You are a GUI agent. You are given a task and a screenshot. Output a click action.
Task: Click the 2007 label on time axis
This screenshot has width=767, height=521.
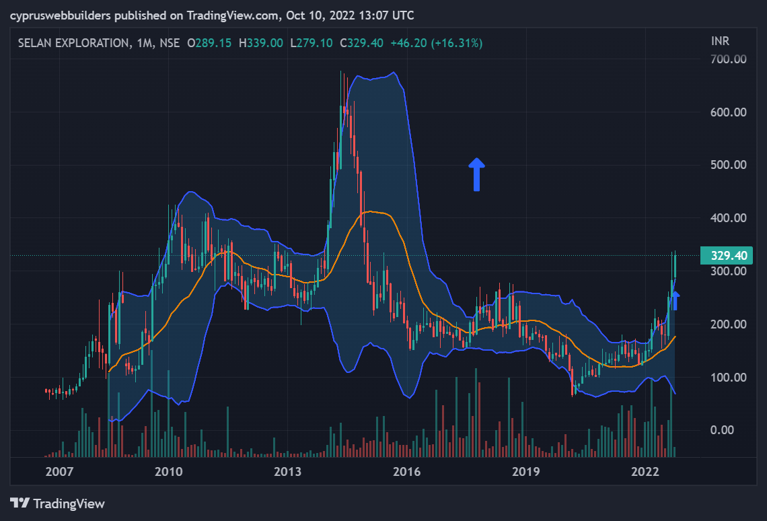(x=59, y=472)
